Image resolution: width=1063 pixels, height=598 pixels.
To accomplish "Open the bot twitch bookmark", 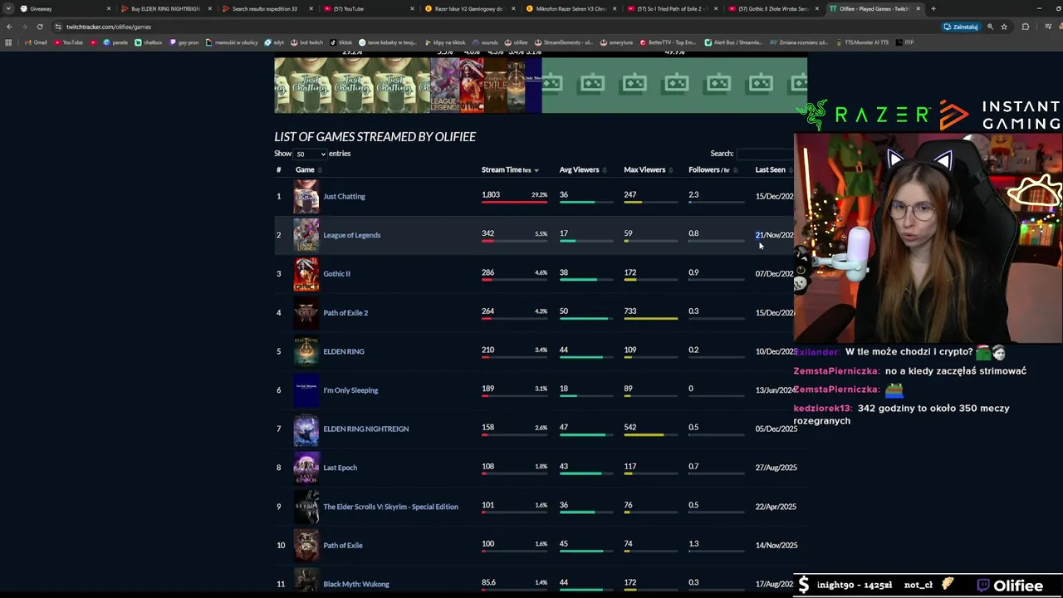I will [x=306, y=42].
